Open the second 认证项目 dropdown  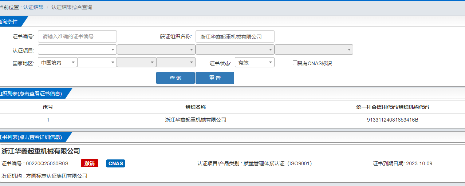pyautogui.click(x=156, y=50)
